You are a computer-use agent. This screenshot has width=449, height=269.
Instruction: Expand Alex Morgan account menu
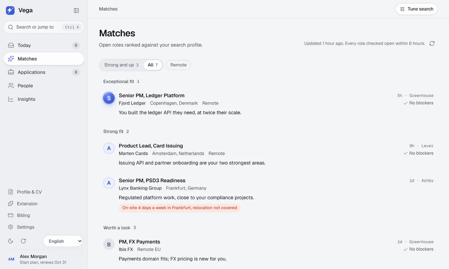point(44,259)
